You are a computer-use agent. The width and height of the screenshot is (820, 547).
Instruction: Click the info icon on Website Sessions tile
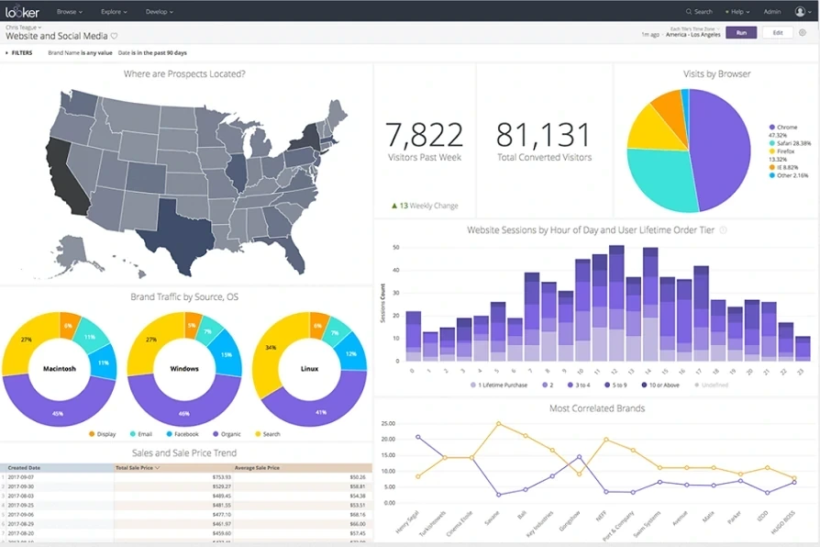tap(724, 229)
